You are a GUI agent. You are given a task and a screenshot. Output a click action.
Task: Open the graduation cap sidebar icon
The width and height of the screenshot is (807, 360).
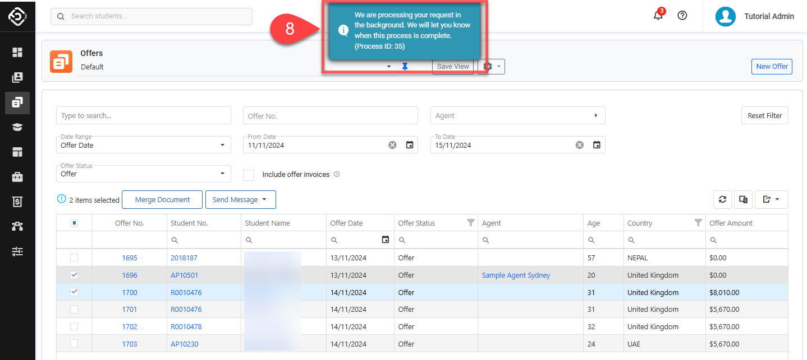tap(17, 127)
